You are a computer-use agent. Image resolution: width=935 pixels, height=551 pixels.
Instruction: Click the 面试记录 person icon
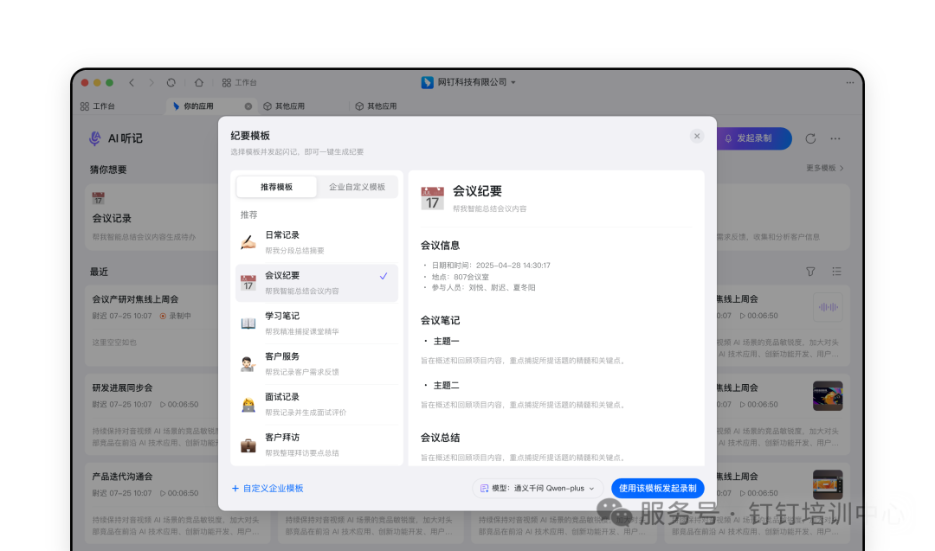click(x=248, y=405)
